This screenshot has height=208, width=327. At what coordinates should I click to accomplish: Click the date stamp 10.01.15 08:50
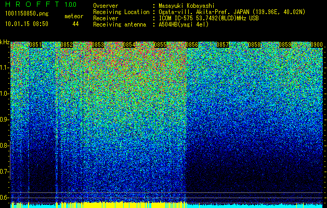(27, 24)
